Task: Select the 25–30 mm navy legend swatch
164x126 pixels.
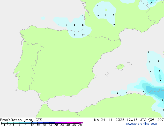Action: [52, 123]
